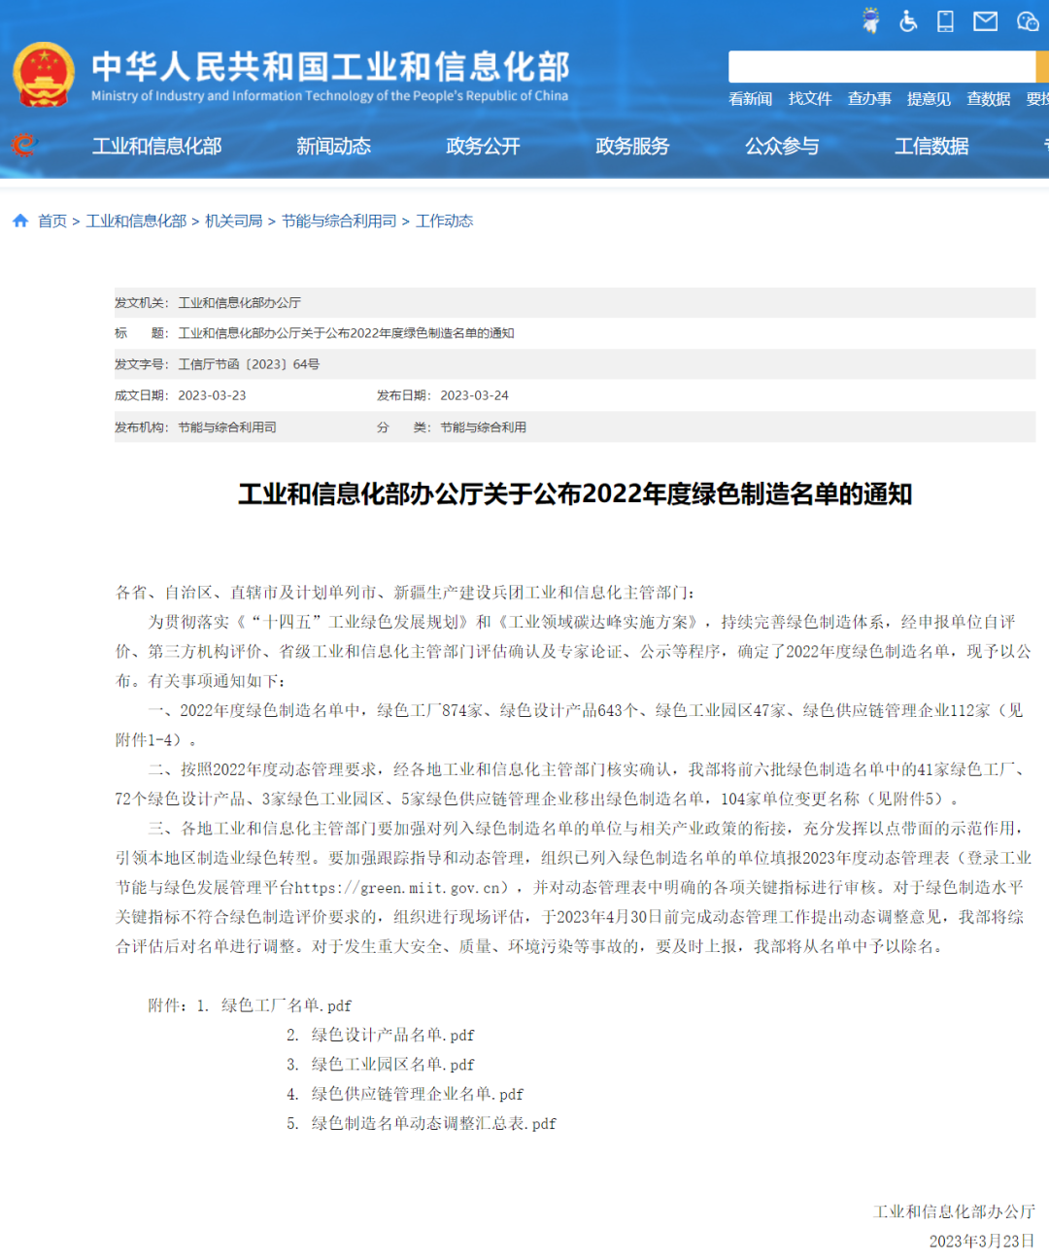Viewport: 1049px width, 1260px height.
Task: Go to 工作动态 breadcrumb link
Action: tap(444, 221)
